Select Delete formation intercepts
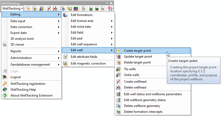 point(153,112)
